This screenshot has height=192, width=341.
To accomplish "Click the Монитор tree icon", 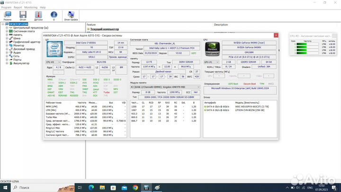I will [x=10, y=46].
